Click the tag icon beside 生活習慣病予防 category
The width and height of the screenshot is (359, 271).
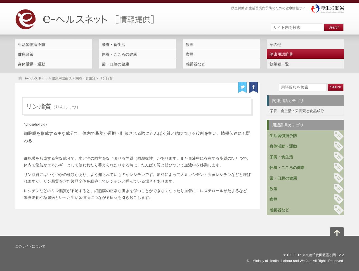coord(339,136)
